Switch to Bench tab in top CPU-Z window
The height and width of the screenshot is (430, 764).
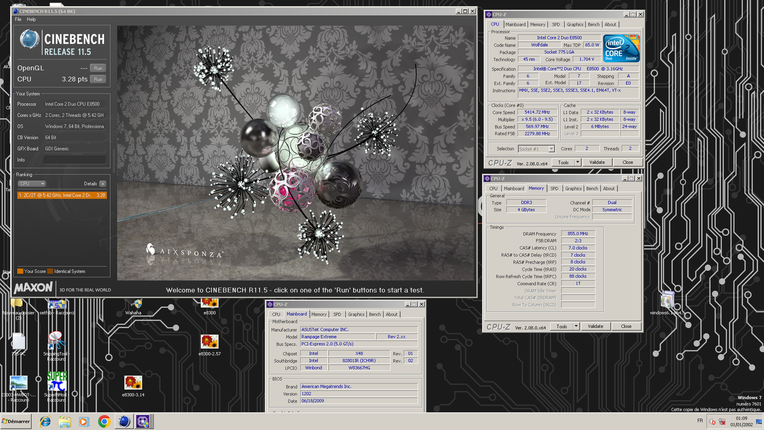(594, 24)
